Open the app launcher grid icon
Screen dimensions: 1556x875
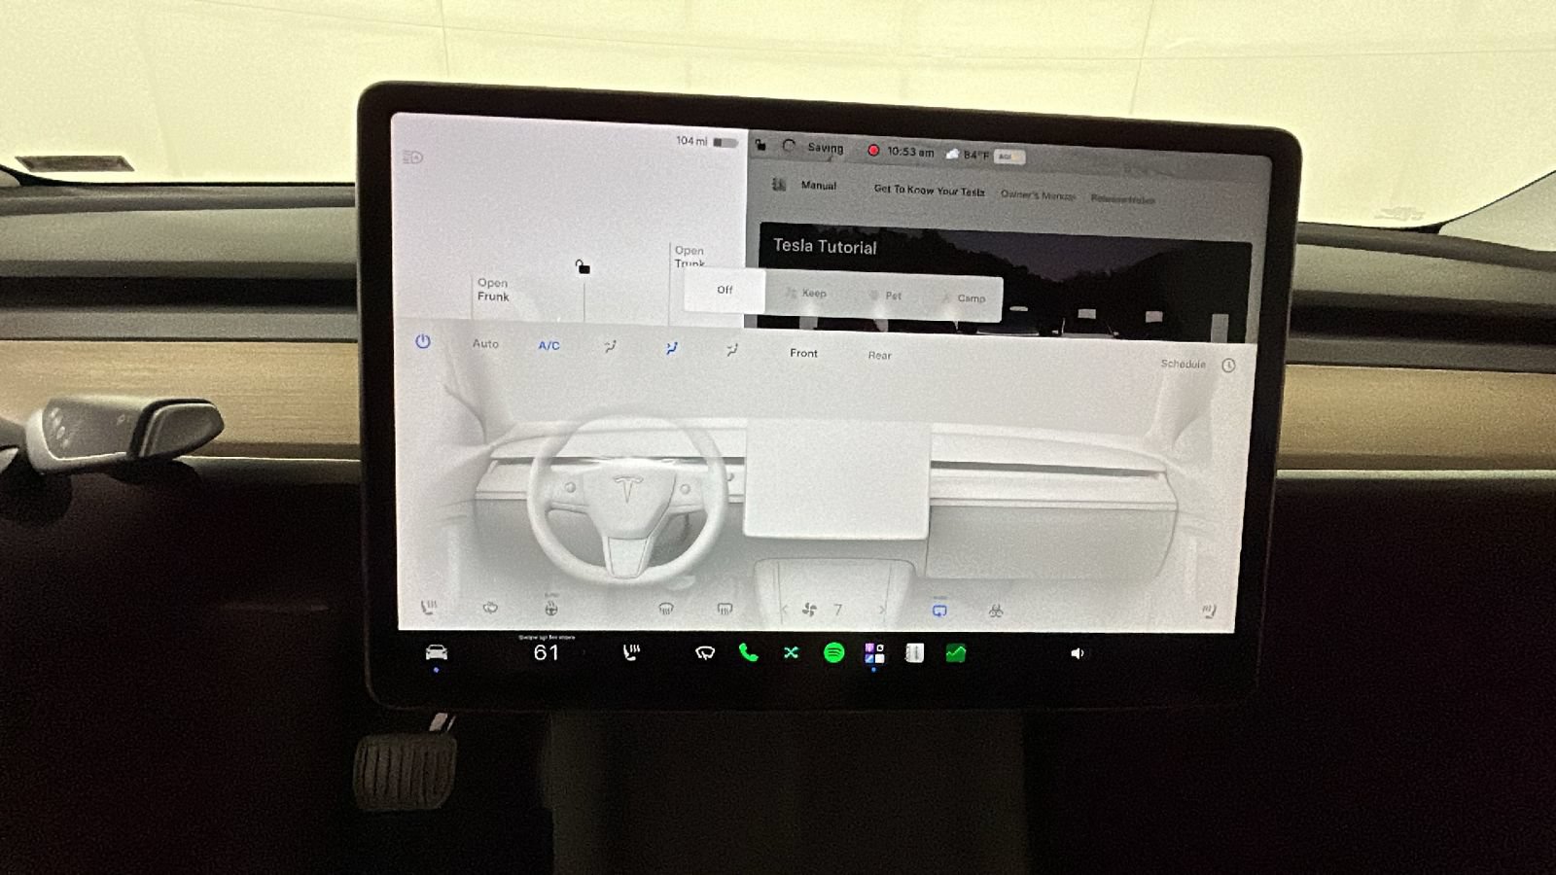[874, 653]
